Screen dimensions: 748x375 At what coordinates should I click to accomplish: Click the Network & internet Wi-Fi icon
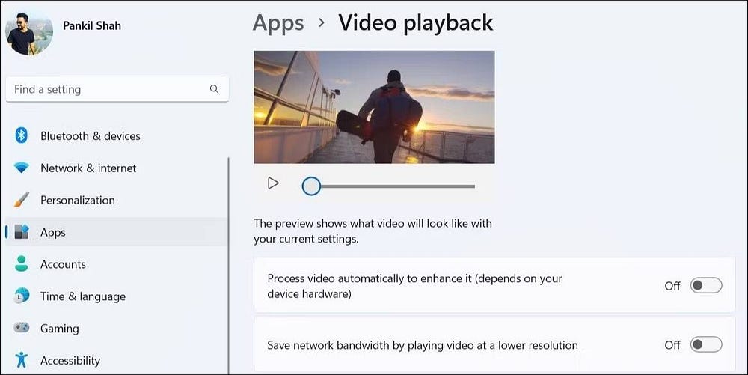click(22, 168)
